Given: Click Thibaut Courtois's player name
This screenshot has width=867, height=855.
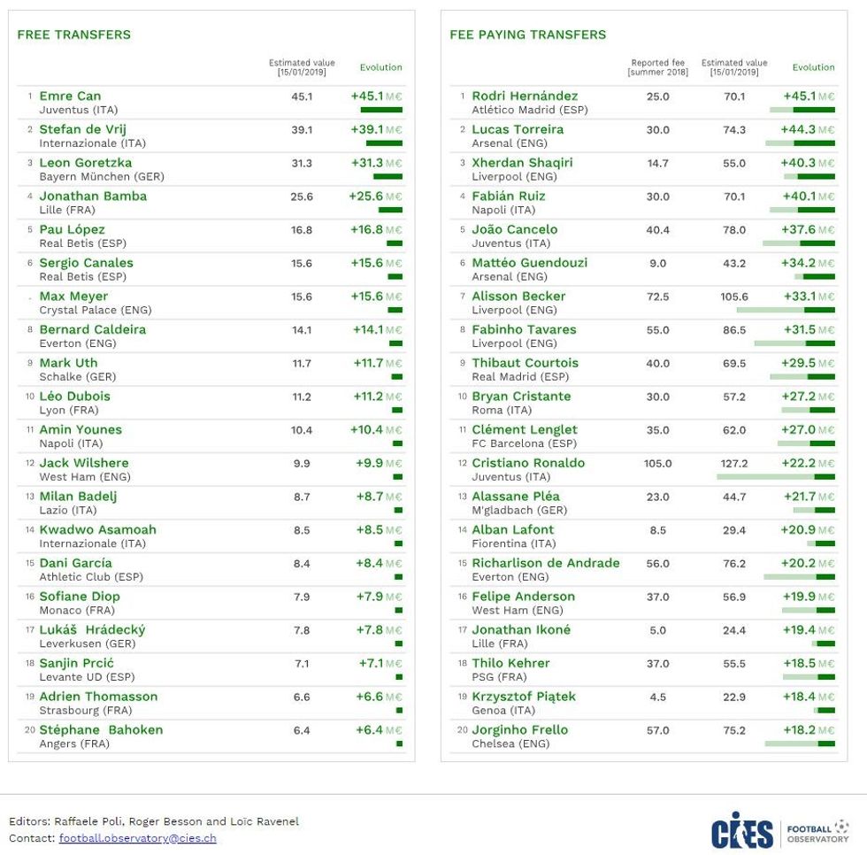Looking at the screenshot, I should (525, 363).
